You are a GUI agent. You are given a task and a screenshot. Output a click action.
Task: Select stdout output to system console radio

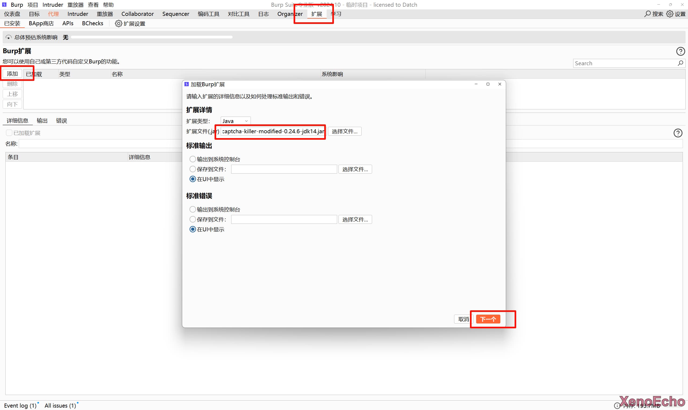(x=193, y=159)
